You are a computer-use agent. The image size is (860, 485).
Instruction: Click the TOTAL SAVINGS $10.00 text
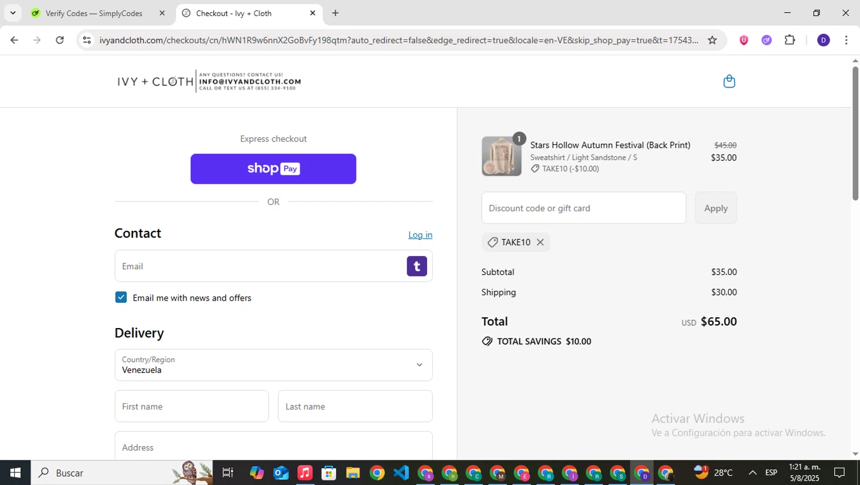point(544,341)
